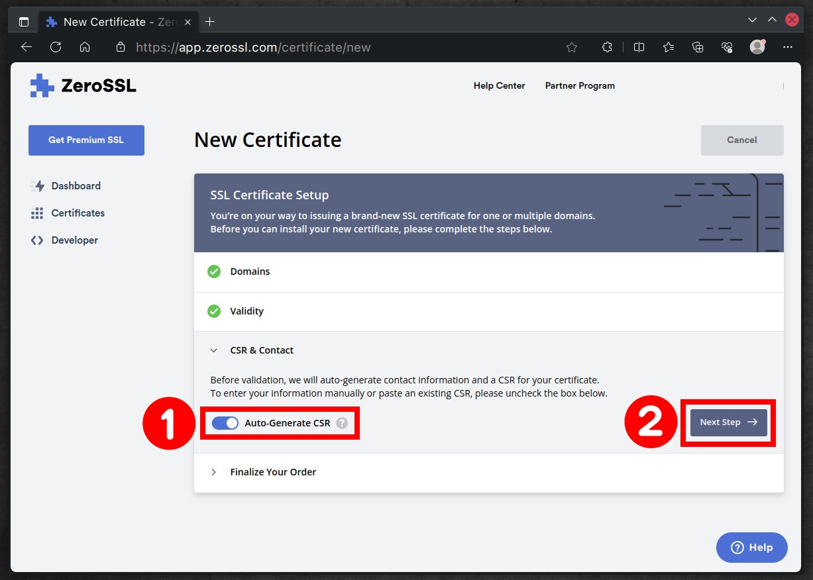Click the Cancel button
Image resolution: width=813 pixels, height=580 pixels.
[742, 140]
